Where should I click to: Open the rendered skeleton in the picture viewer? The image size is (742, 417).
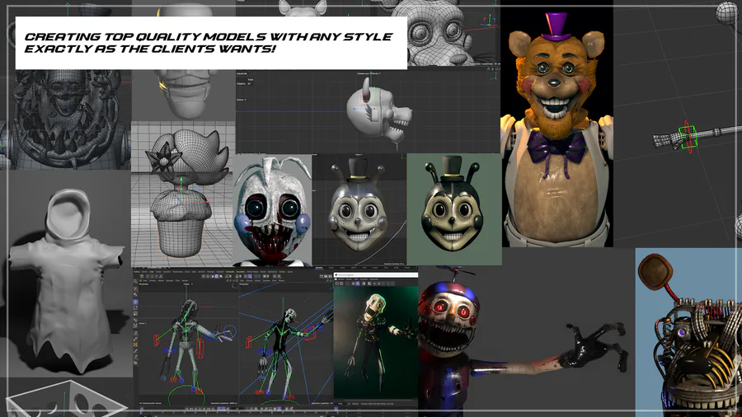(x=376, y=342)
